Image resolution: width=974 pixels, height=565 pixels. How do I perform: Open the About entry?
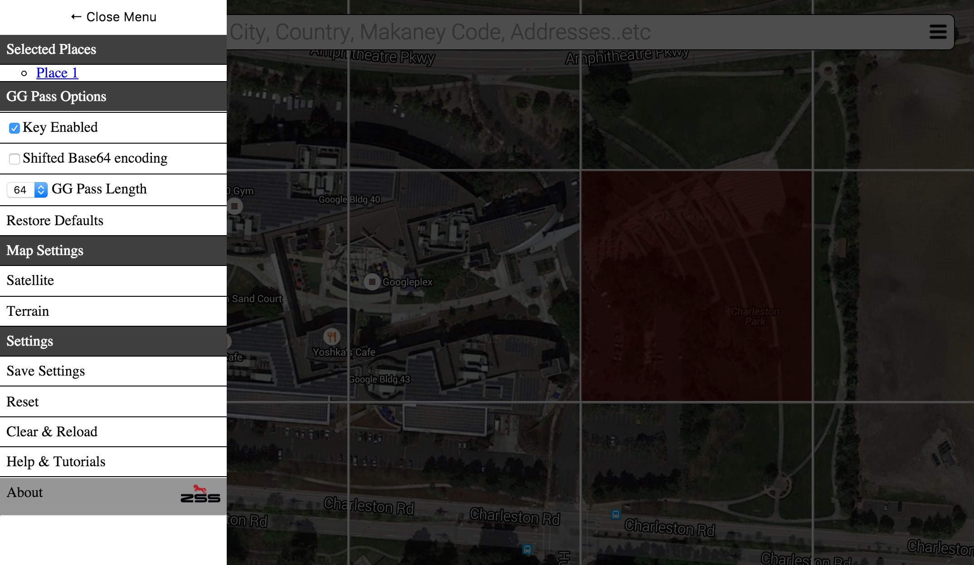(113, 496)
